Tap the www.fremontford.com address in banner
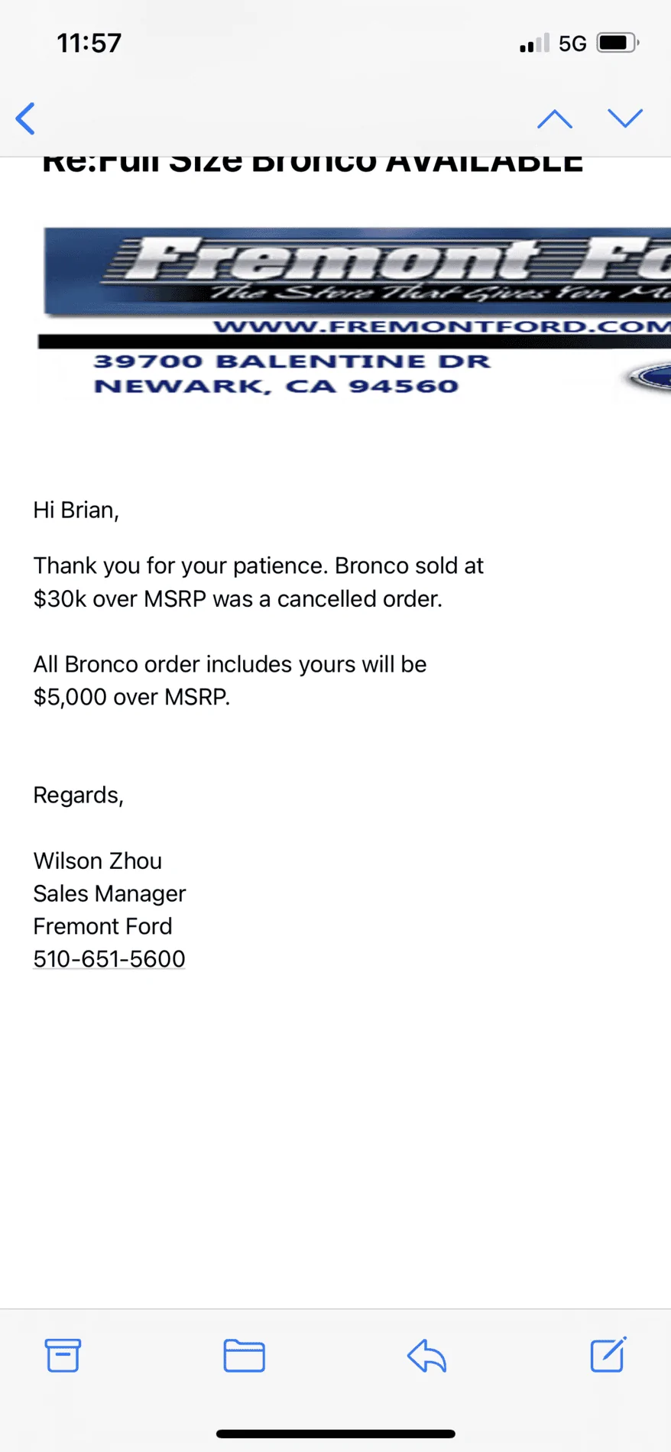The height and width of the screenshot is (1452, 671). pyautogui.click(x=442, y=326)
